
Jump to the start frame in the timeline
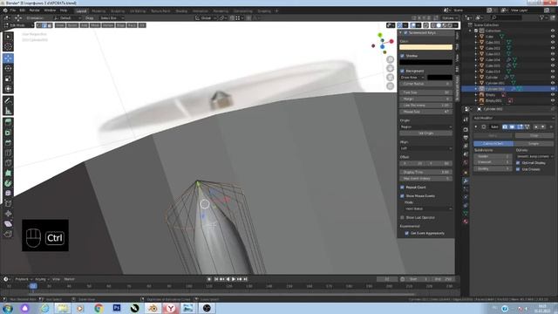click(x=215, y=279)
